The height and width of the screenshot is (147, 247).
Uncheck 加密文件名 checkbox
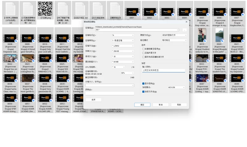[143, 92]
